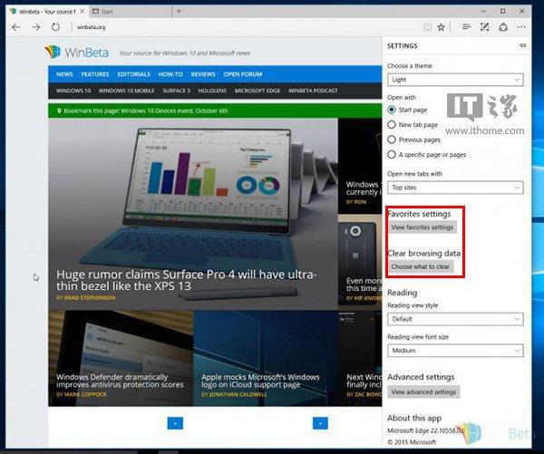
Task: Open Apple mocks Microsoft's logo article
Action: [x=260, y=381]
